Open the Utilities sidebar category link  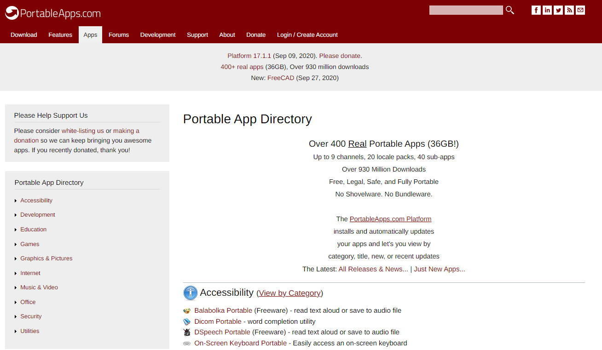30,331
